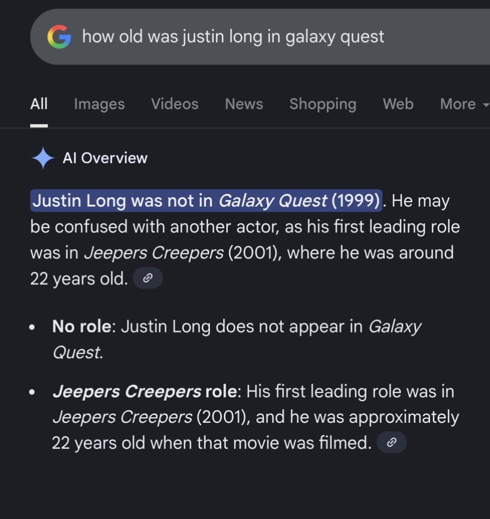The width and height of the screenshot is (490, 519).
Task: Click the bold "No role" bullet heading
Action: point(81,327)
